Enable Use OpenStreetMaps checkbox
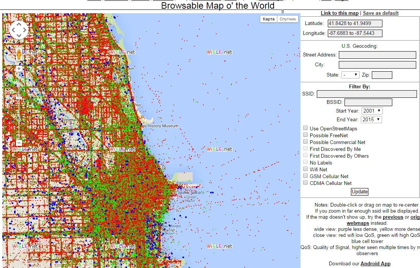The width and height of the screenshot is (420, 268). point(305,128)
